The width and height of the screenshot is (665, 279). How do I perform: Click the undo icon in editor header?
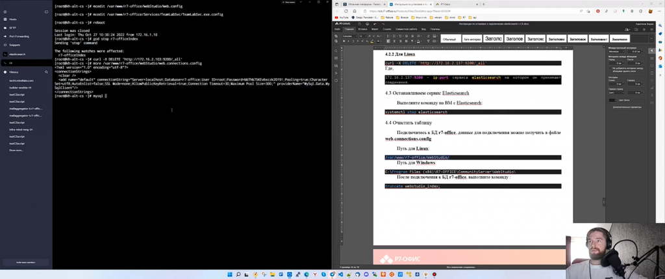pyautogui.click(x=374, y=24)
